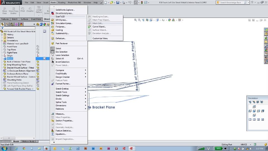Click Select All in Tools menu
This screenshot has height=151, width=268.
click(x=69, y=58)
